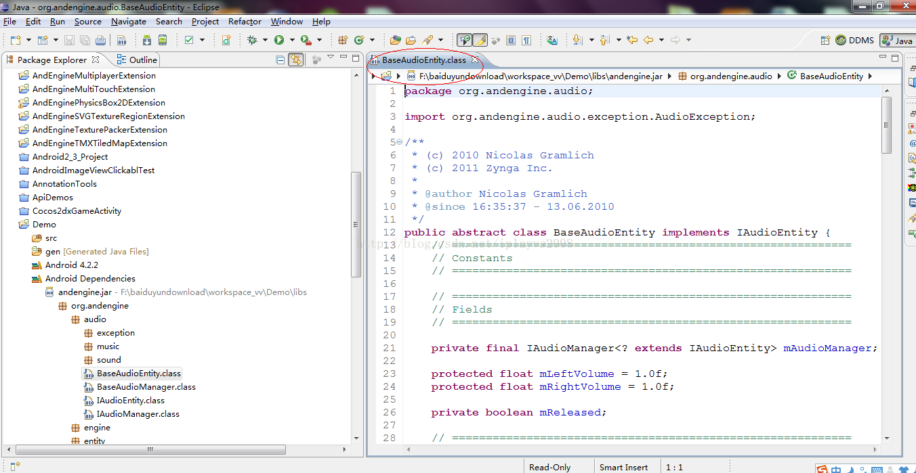Select BaseAudioManager.class in the tree
The image size is (916, 473).
(140, 387)
